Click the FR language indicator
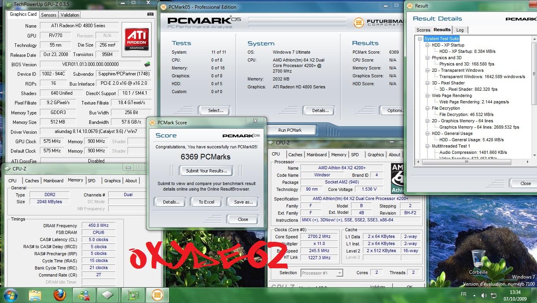The height and width of the screenshot is (303, 537). 464,294
